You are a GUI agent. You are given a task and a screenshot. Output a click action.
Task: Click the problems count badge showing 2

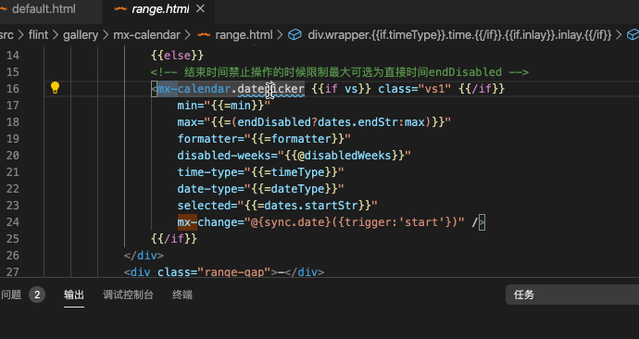37,295
